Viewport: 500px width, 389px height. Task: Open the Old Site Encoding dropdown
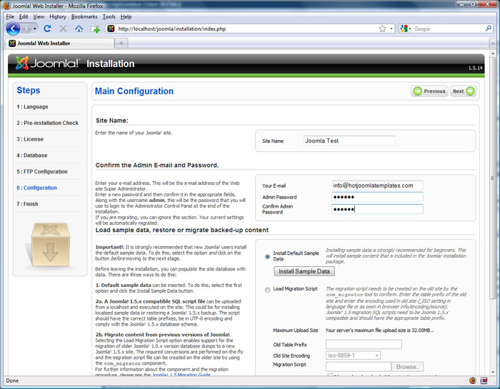coord(353,355)
